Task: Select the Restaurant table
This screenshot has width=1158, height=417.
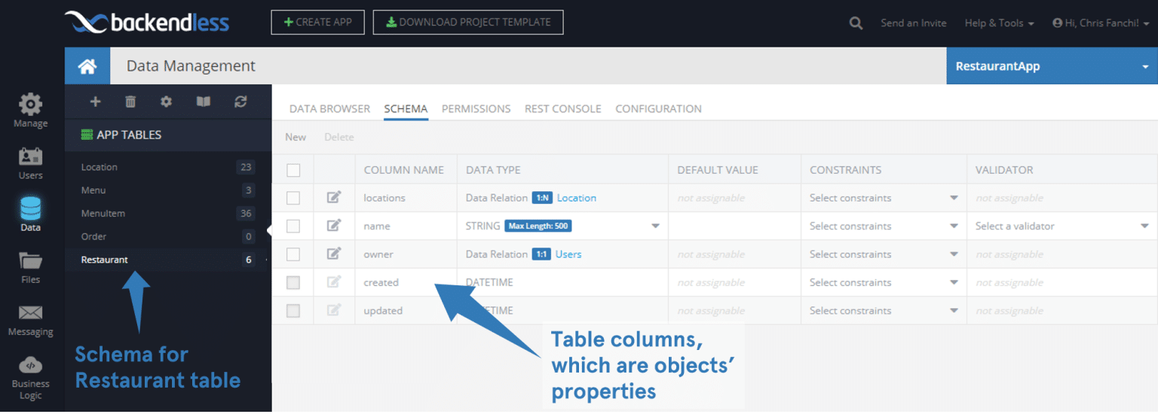Action: (x=168, y=260)
